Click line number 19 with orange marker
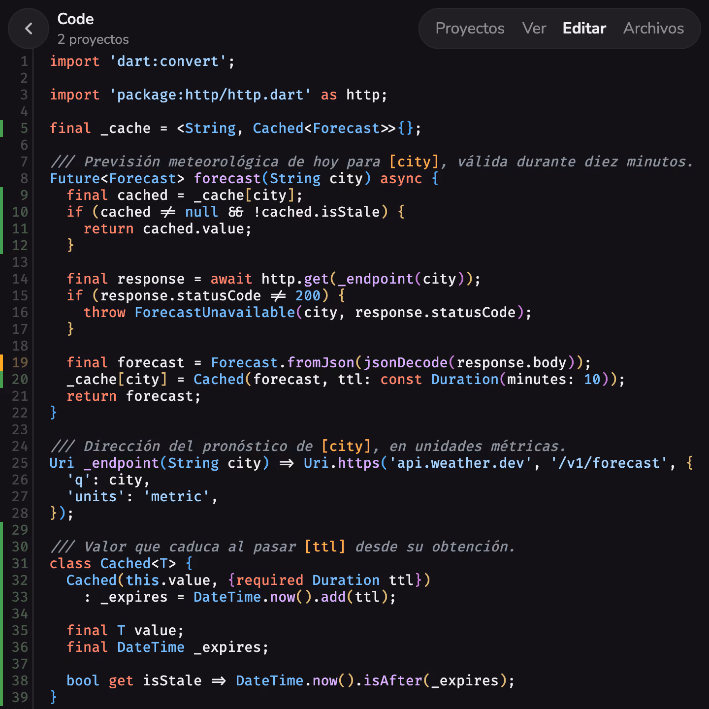 [20, 362]
